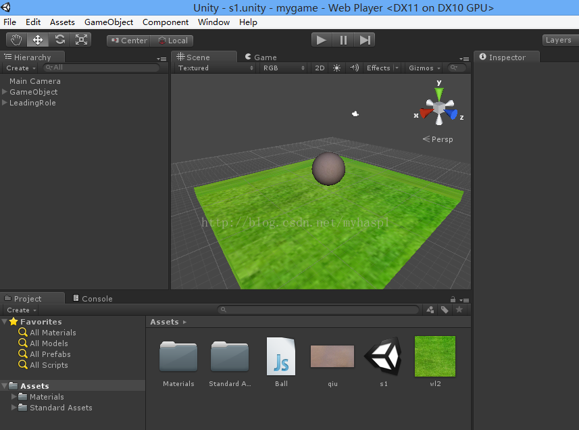Toggle pivot mode Center button

pos(129,41)
